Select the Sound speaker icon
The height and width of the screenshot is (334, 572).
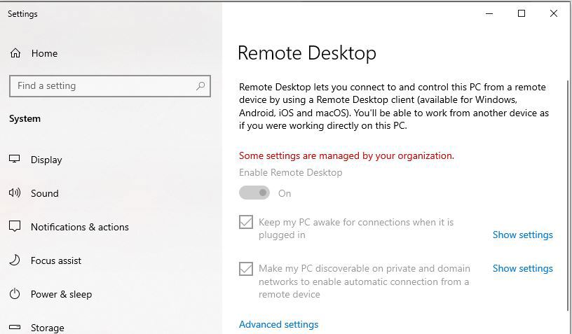tap(15, 193)
